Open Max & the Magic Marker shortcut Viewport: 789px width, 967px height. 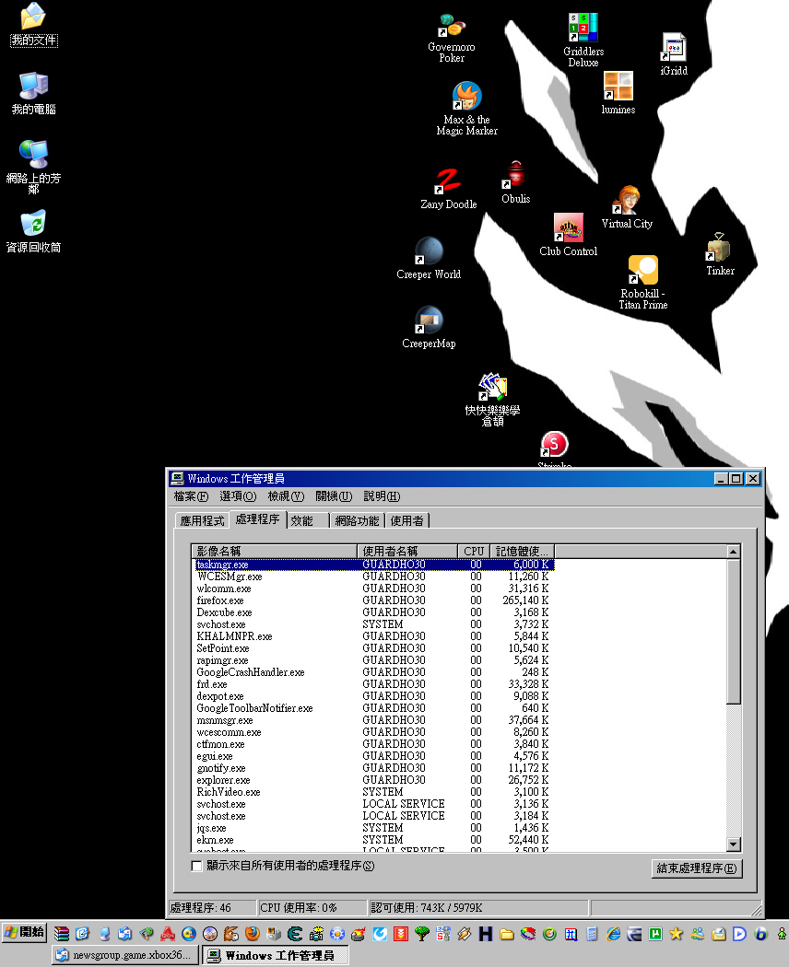pyautogui.click(x=466, y=97)
